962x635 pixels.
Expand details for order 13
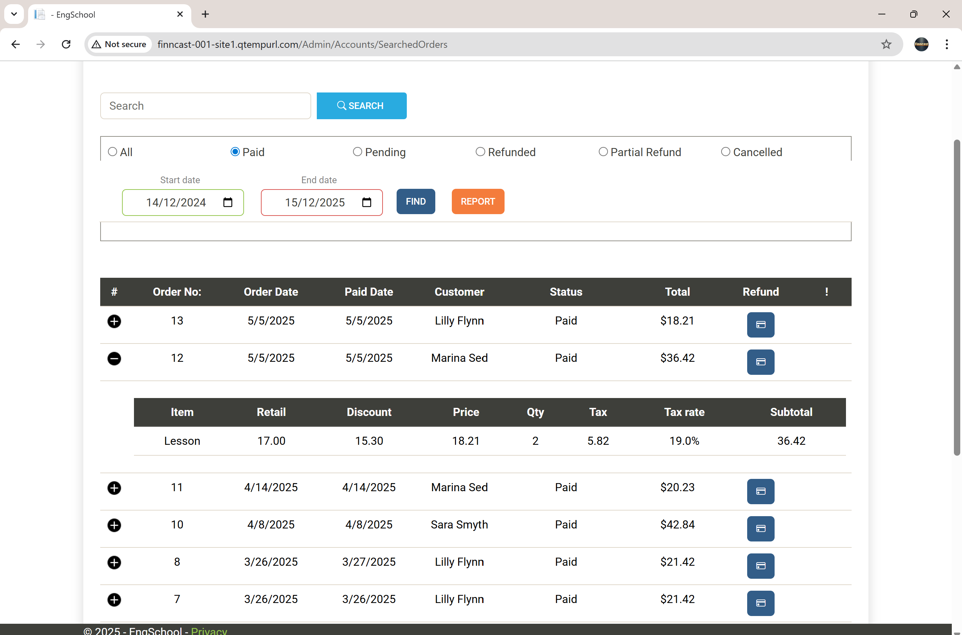click(114, 321)
